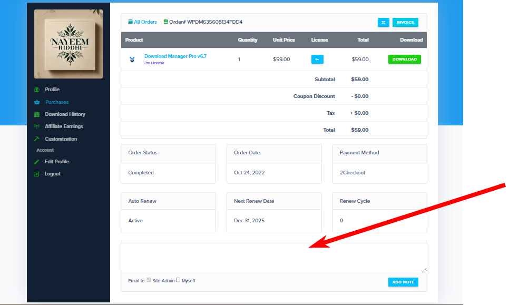Click the green DOWNLOAD button
Image resolution: width=519 pixels, height=305 pixels.
tap(405, 60)
